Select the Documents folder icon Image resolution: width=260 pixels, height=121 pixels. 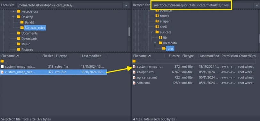(x=19, y=33)
